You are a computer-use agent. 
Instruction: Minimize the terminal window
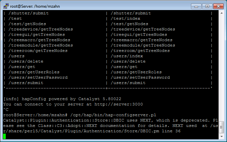196,6
